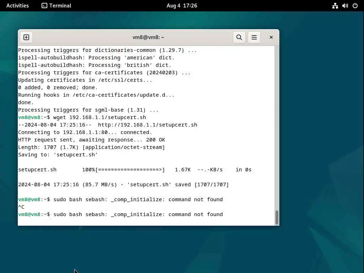Open the Terminal app menu in top bar
This screenshot has width=364, height=273.
point(57,6)
